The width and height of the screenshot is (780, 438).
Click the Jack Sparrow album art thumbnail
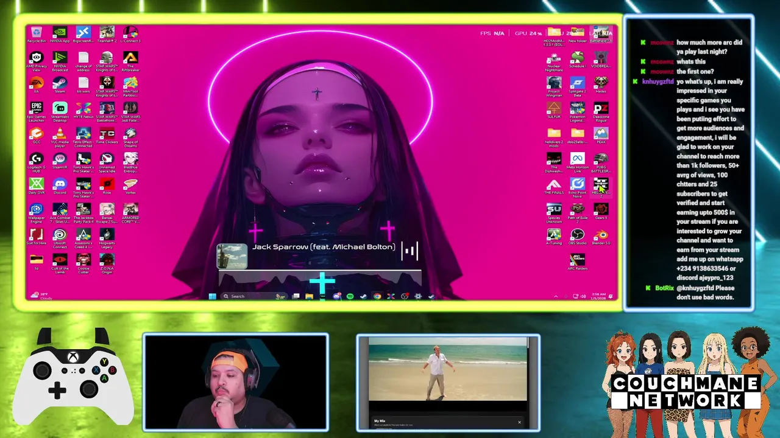[232, 256]
